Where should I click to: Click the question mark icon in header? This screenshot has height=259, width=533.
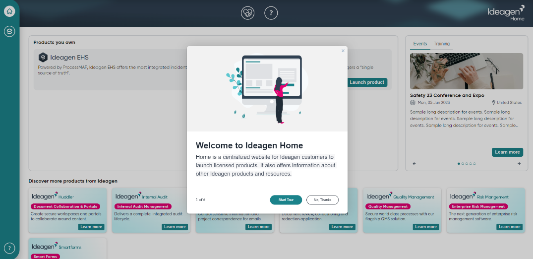(271, 13)
